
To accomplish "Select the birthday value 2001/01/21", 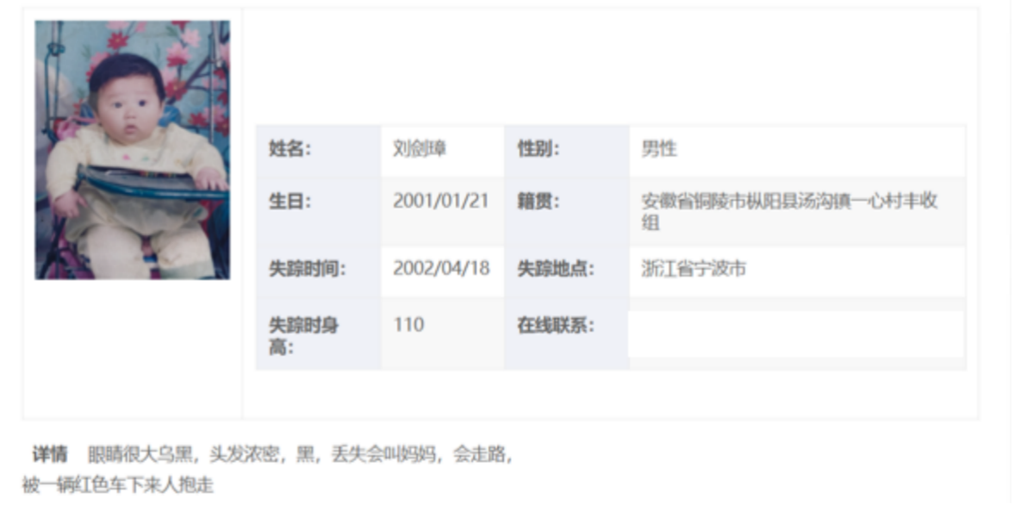I will pos(441,201).
